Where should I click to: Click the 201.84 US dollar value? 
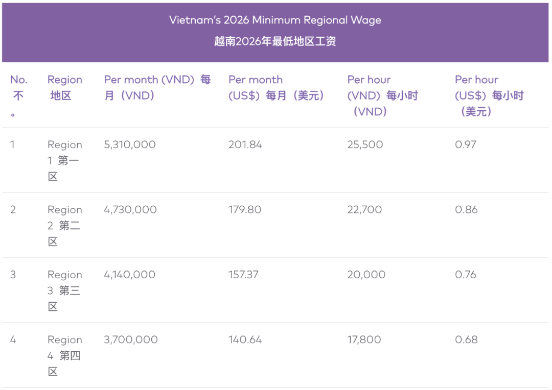[245, 144]
